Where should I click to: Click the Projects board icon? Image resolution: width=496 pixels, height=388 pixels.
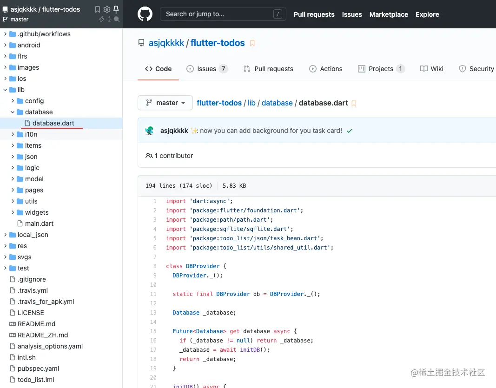(361, 69)
